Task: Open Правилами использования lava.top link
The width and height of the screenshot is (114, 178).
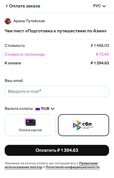Action: click(x=51, y=165)
